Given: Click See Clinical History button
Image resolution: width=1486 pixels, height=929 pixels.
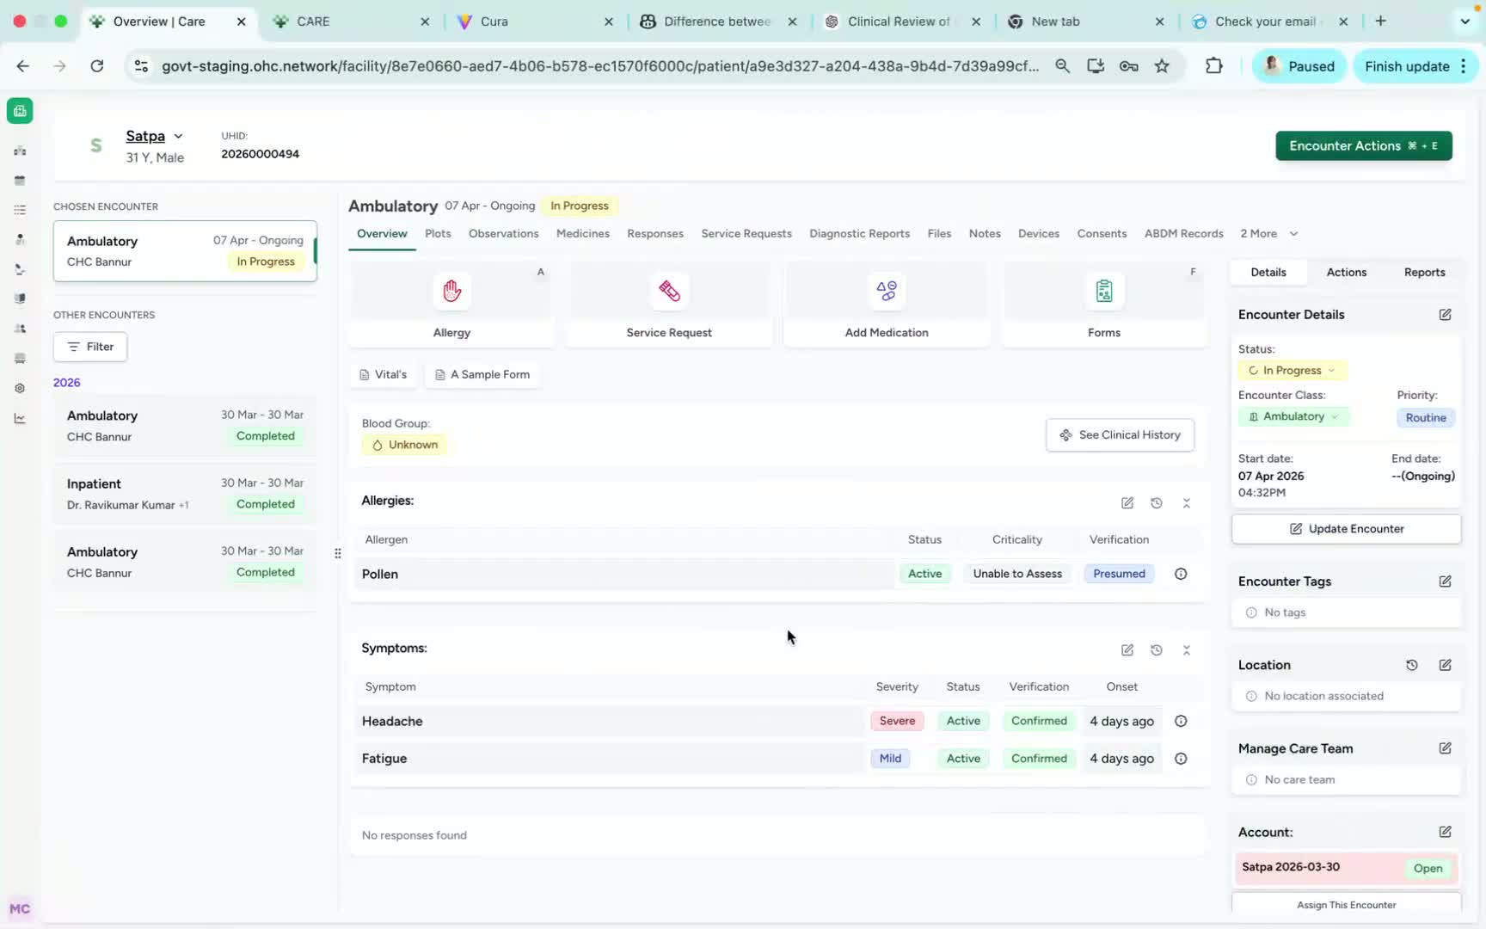Looking at the screenshot, I should click(1120, 435).
